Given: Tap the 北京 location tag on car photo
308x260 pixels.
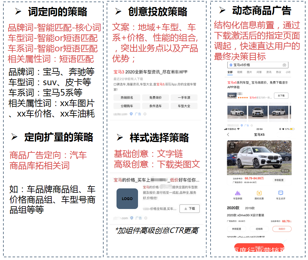Looking at the screenshot, I should [286, 171].
